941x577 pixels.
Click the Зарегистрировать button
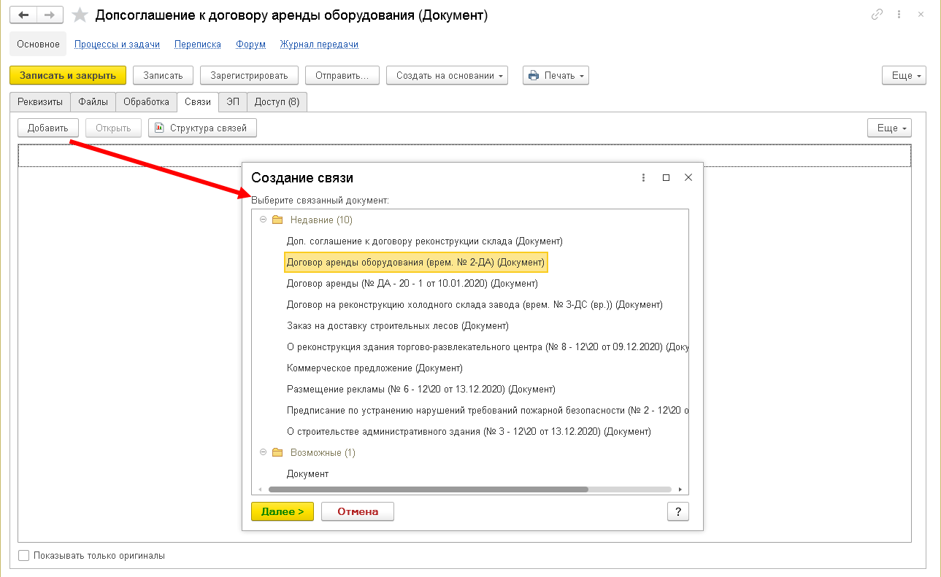pos(250,75)
